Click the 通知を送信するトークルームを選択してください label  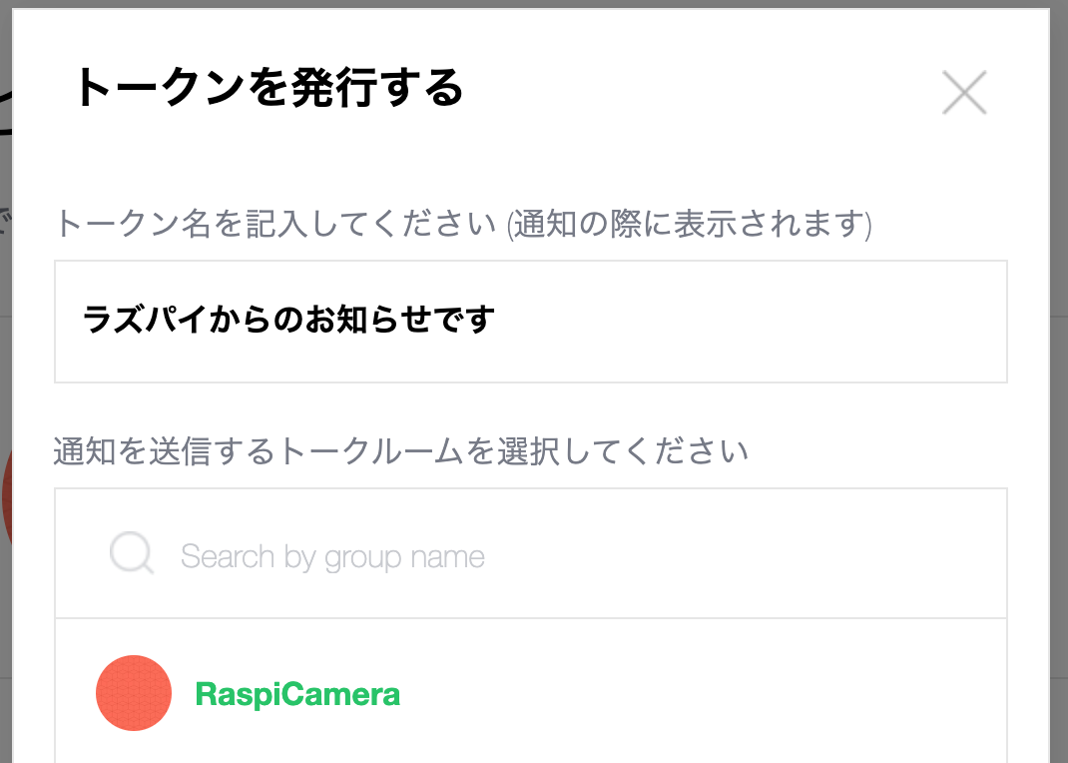coord(401,451)
